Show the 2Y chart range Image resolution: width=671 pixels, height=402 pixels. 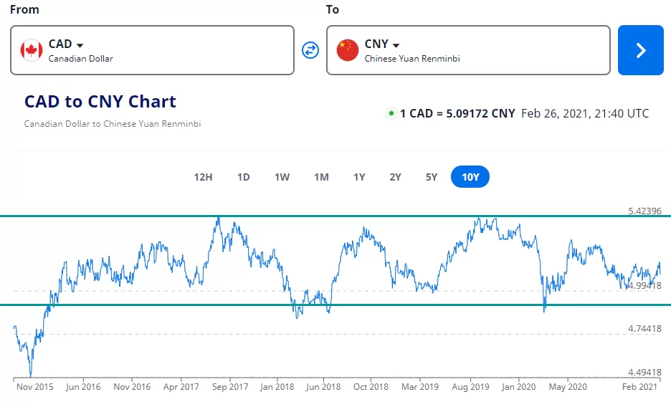pyautogui.click(x=396, y=177)
